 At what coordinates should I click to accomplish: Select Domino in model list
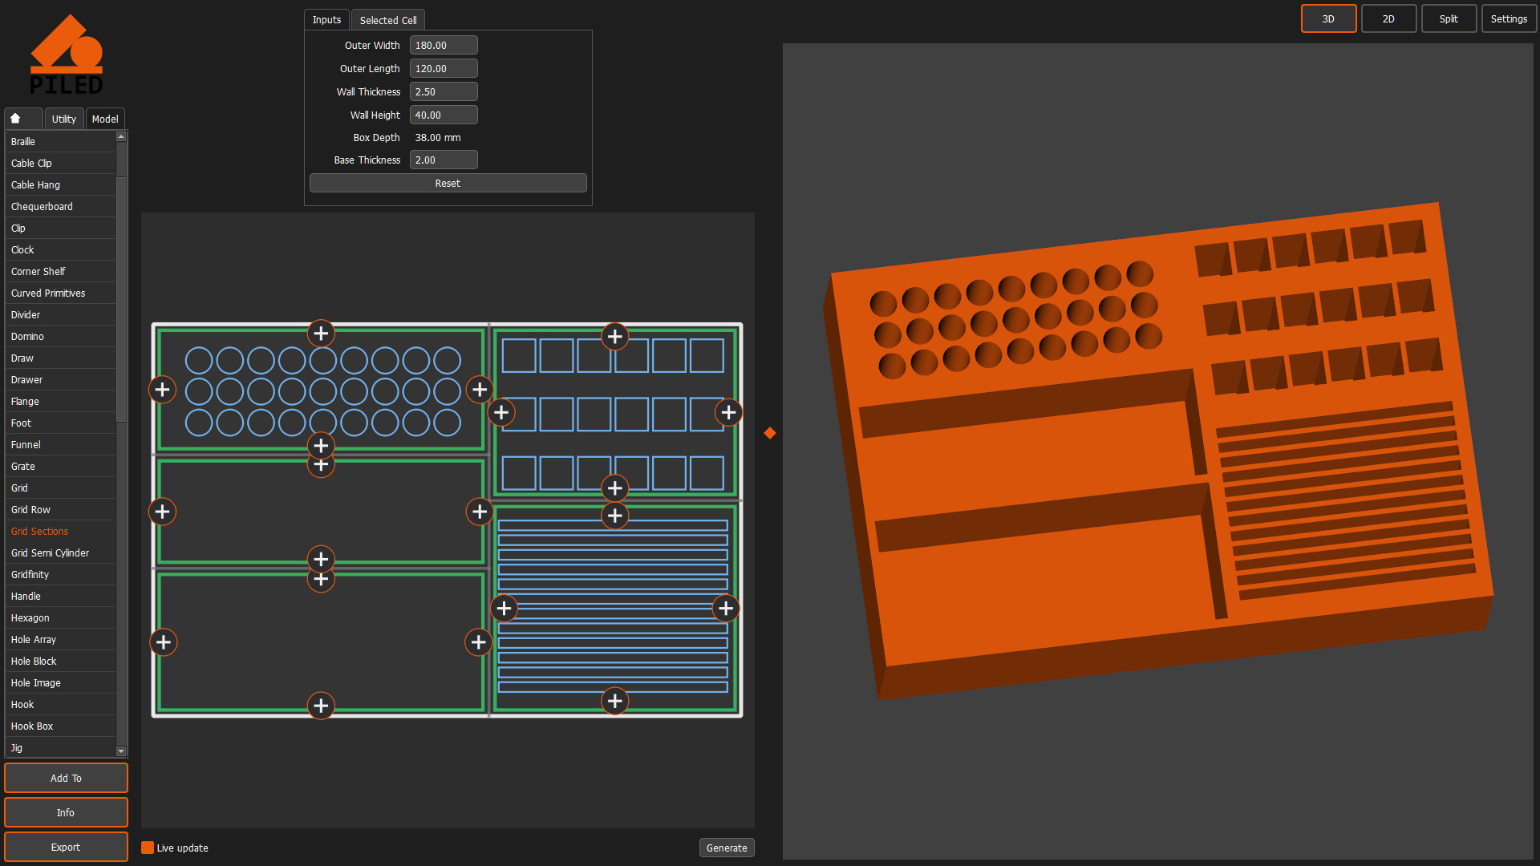coord(60,337)
